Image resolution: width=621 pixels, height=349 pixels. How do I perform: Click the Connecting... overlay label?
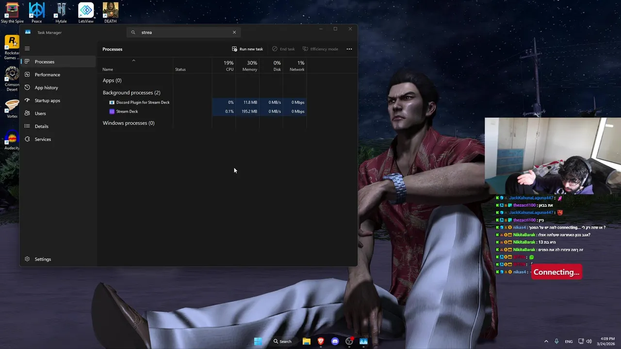tap(556, 272)
